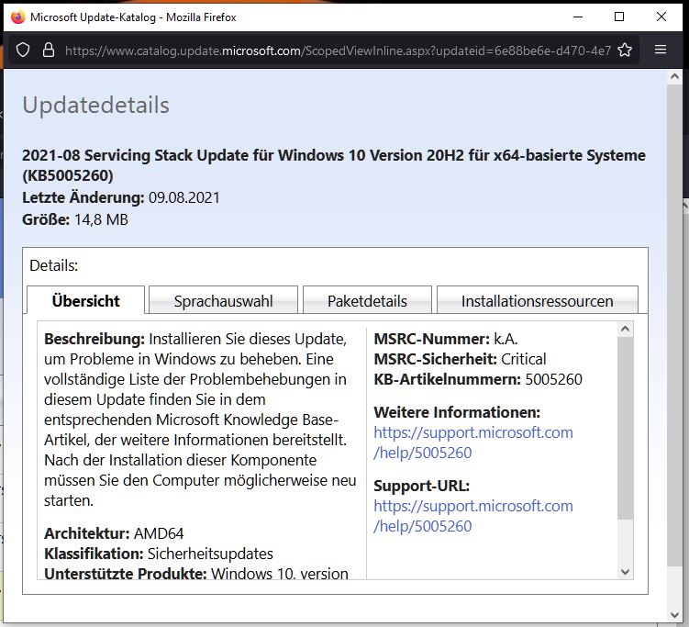This screenshot has width=689, height=627.
Task: Maximize the Firefox window
Action: [619, 17]
